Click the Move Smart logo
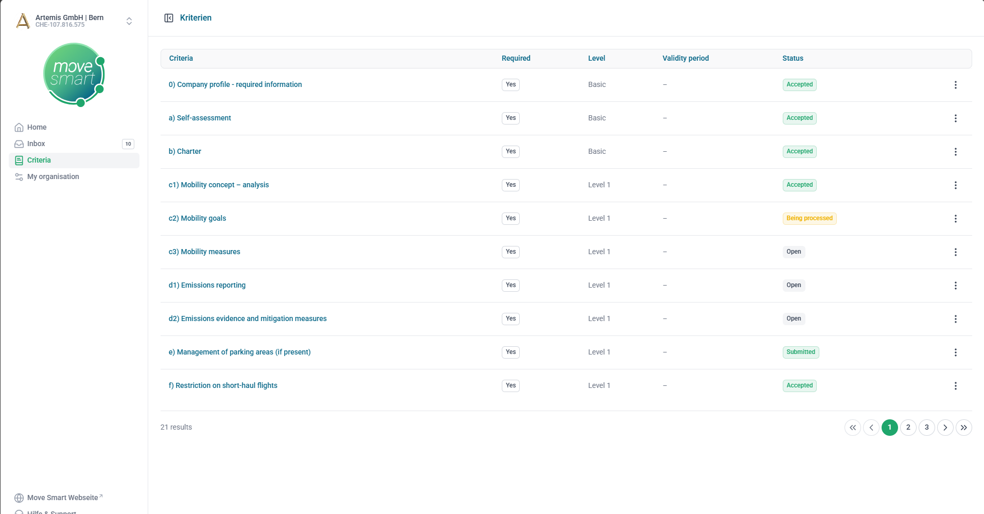 (74, 75)
